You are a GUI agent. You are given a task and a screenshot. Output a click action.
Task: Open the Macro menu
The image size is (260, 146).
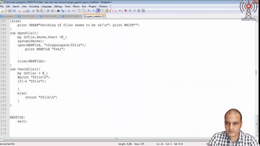pyautogui.click(x=76, y=6)
